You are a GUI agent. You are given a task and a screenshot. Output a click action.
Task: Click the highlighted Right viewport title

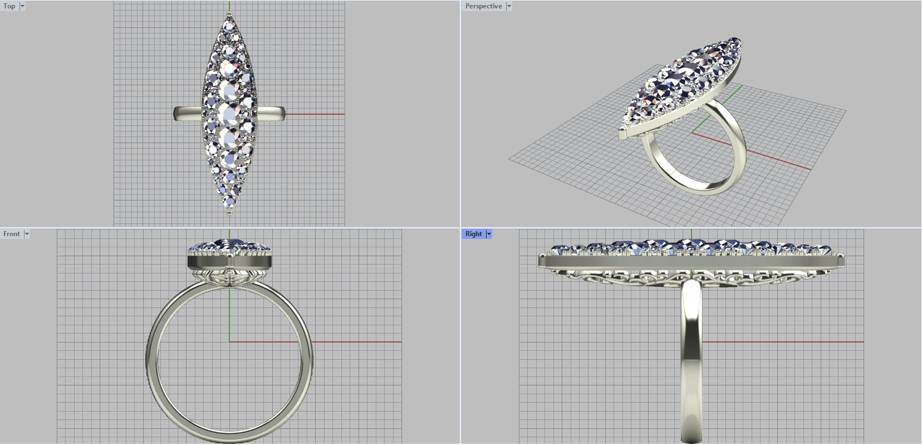(x=474, y=234)
